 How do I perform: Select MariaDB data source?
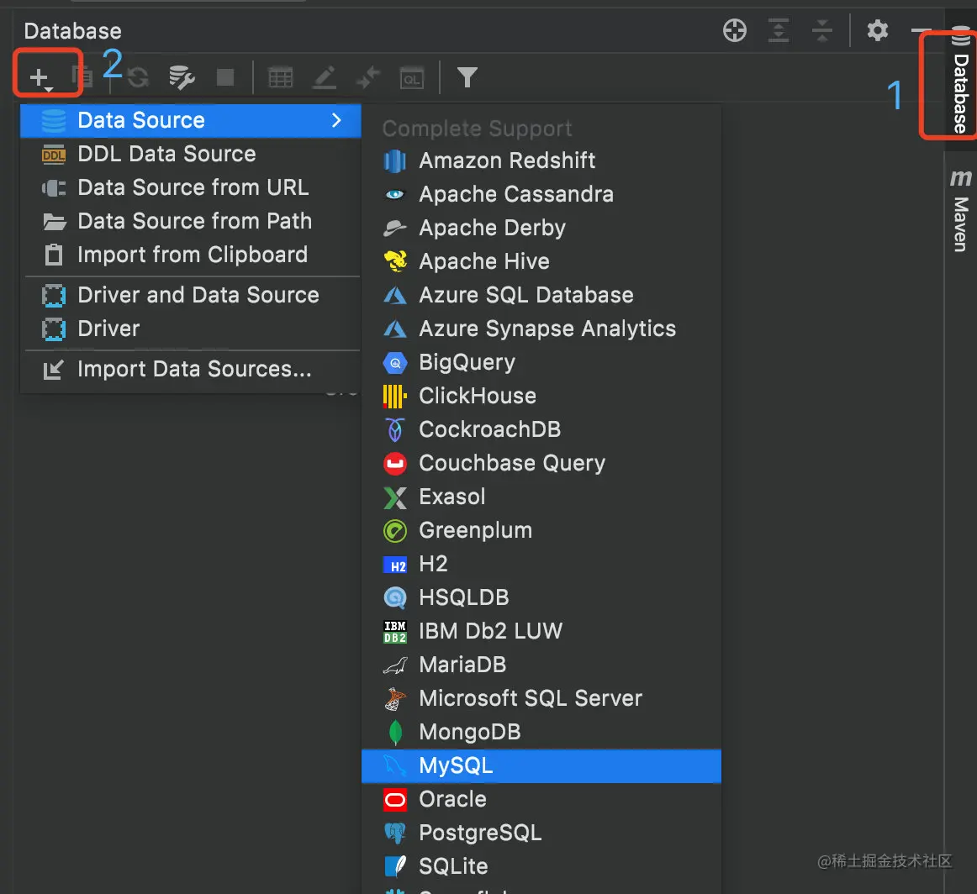click(x=541, y=665)
